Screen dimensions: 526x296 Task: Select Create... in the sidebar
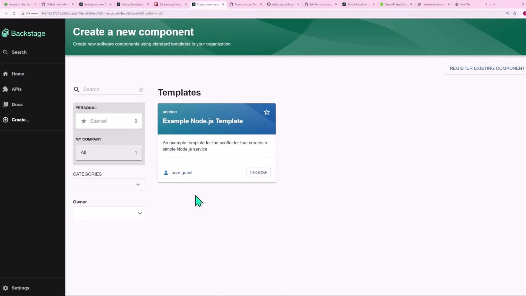pyautogui.click(x=20, y=120)
